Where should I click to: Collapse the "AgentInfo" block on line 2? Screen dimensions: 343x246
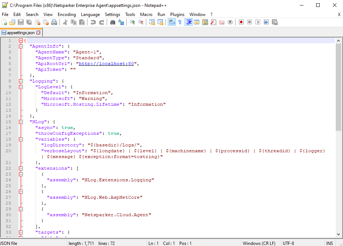(x=21, y=46)
